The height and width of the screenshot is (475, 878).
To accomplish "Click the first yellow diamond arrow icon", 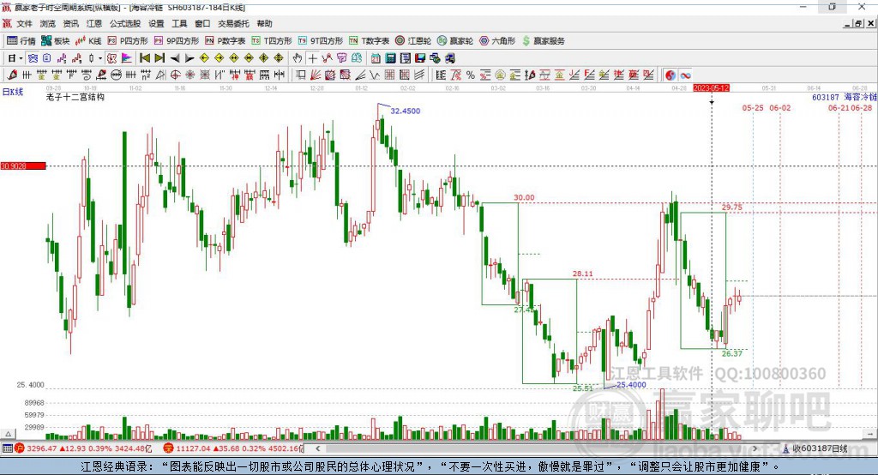I will point(204,58).
